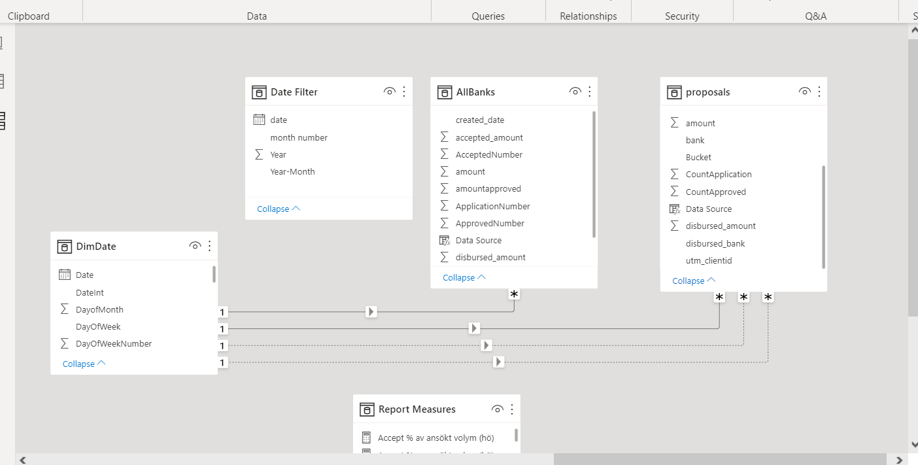The height and width of the screenshot is (465, 918).
Task: Open more options for DimDate table
Action: 209,246
